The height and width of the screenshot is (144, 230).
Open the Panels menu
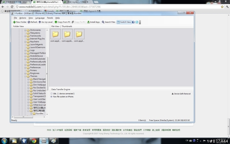50,18
